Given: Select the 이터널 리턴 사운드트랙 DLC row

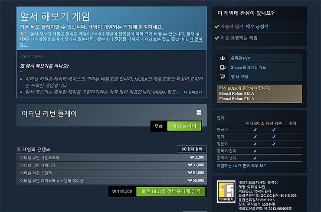Looking at the screenshot, I should tap(111, 157).
